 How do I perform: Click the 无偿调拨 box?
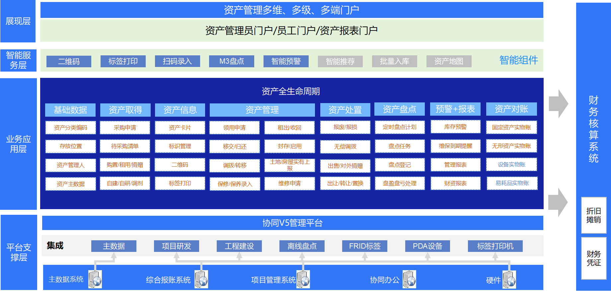345,146
